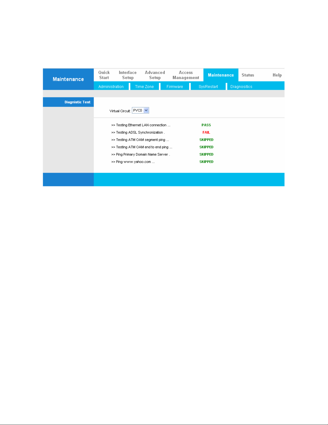Viewport: 328px width, 425px height.
Task: Click the red FAIL result
Action: point(206,132)
